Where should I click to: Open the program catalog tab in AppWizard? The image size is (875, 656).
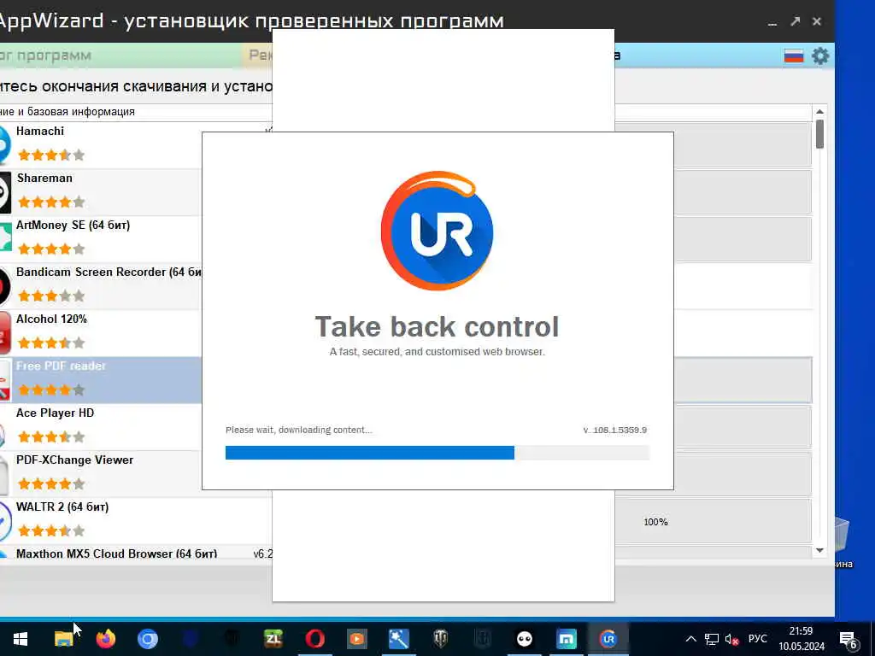click(120, 56)
